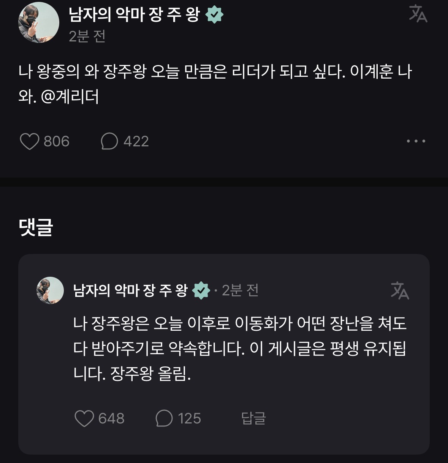448x463 pixels.
Task: Tap the comment's 2분 전 timestamp
Action: coord(240,291)
